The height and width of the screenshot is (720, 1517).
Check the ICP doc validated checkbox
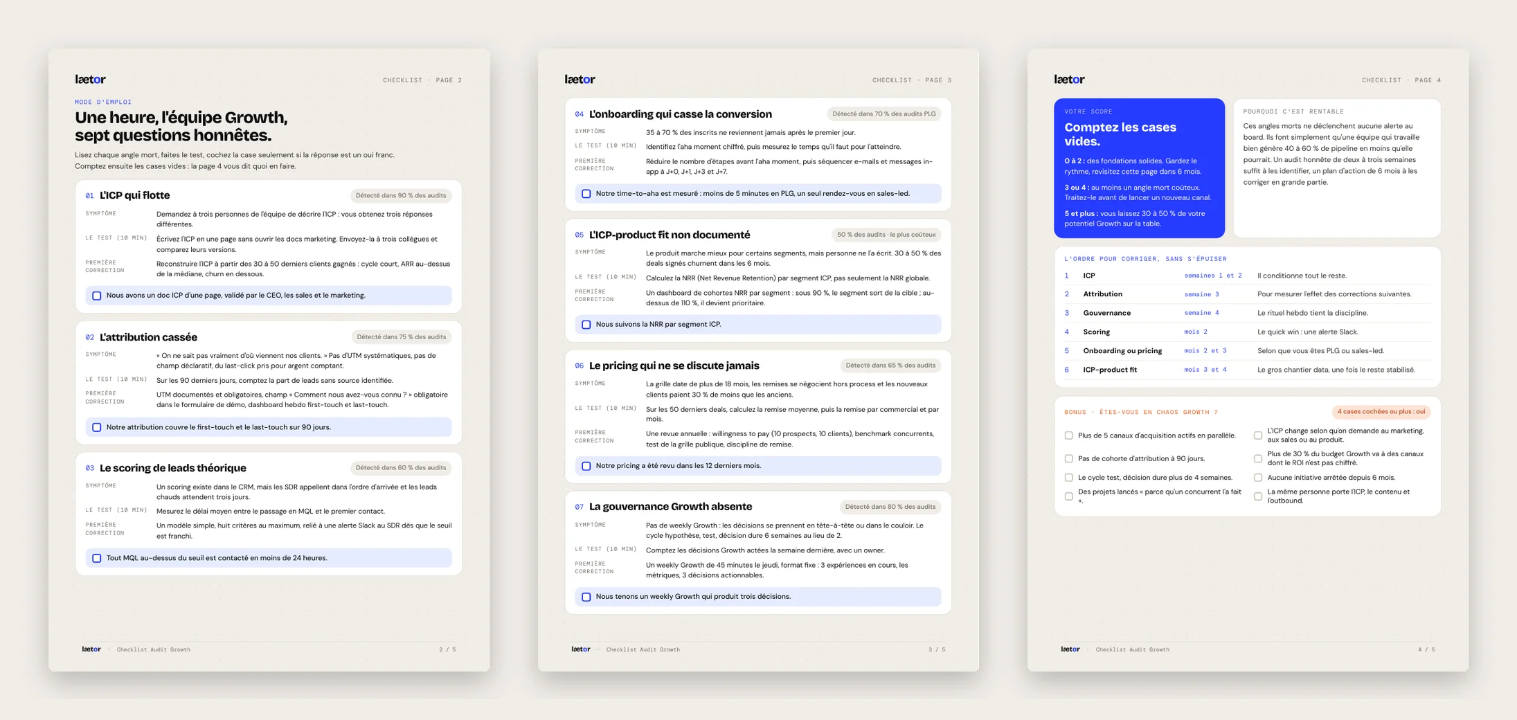[97, 296]
